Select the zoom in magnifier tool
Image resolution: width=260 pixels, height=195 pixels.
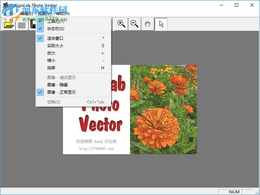click(x=121, y=24)
